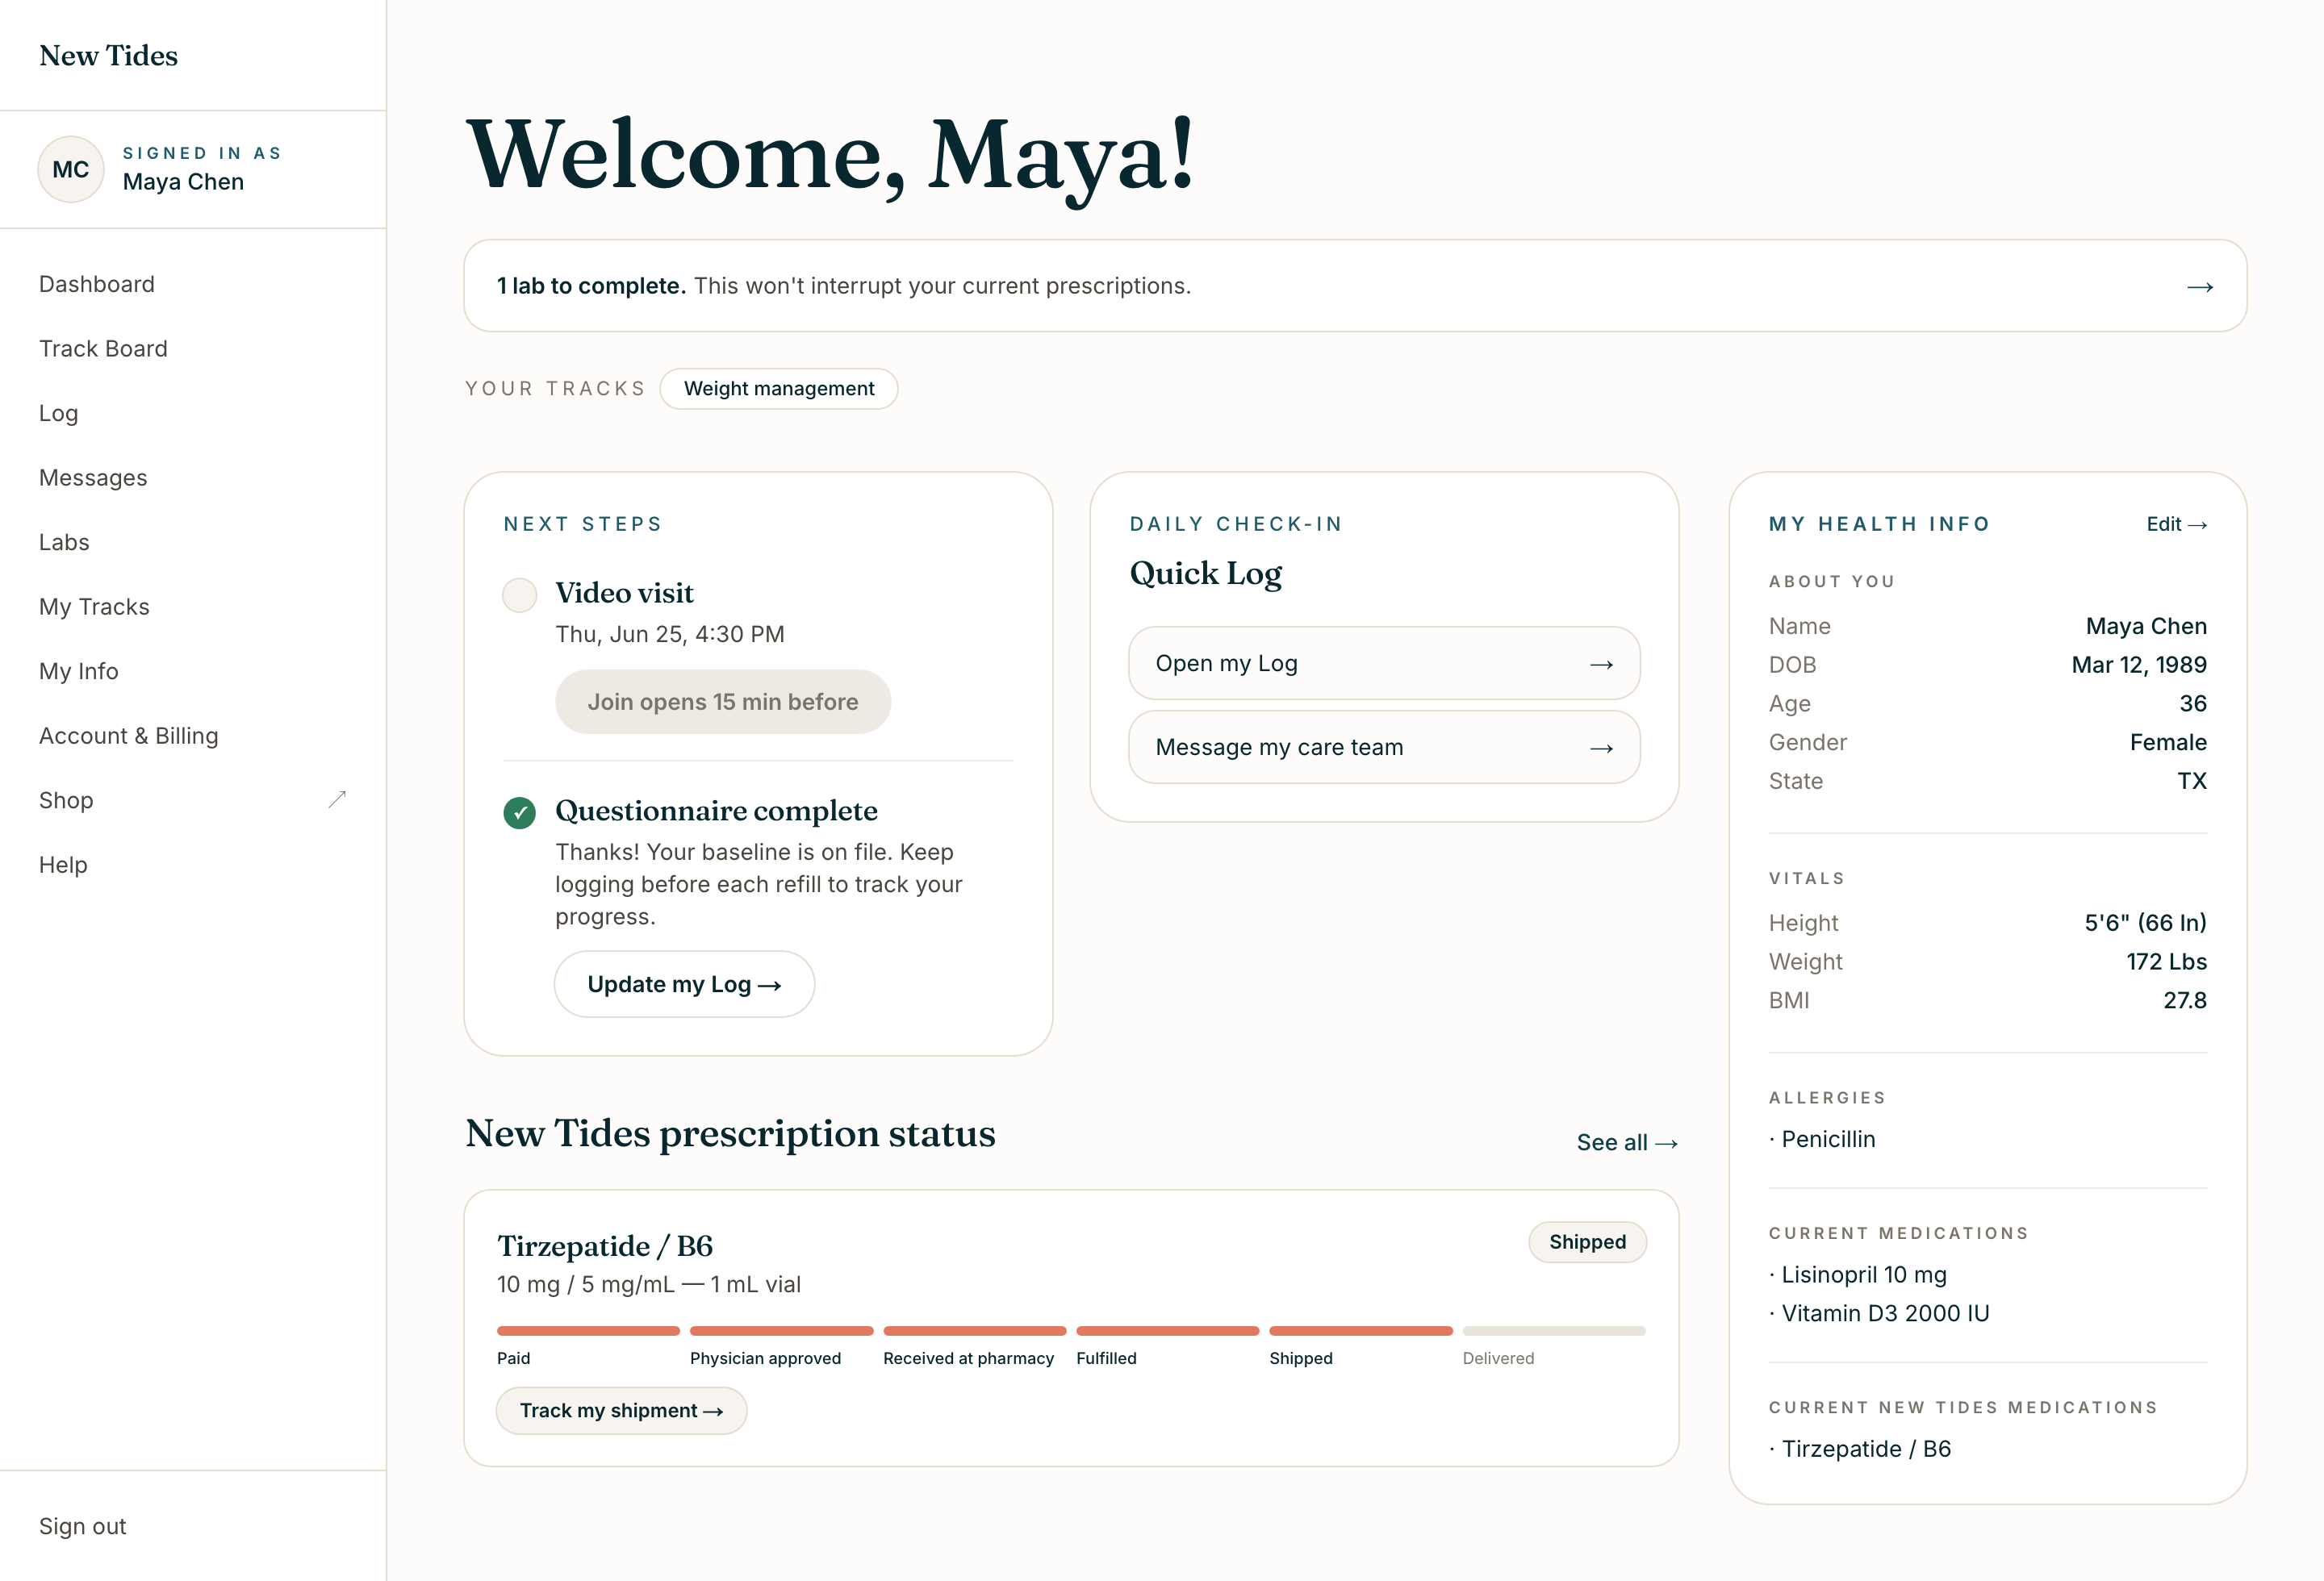Click the arrow in Message my care team

(1602, 749)
